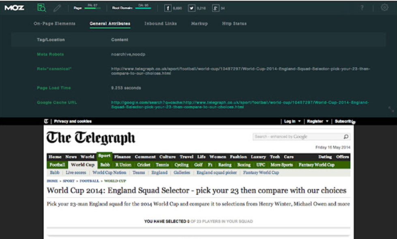Open the Http Status tab
Screen dimensions: 397x239
(x=234, y=24)
